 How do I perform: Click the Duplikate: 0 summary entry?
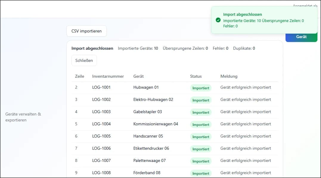pyautogui.click(x=244, y=49)
